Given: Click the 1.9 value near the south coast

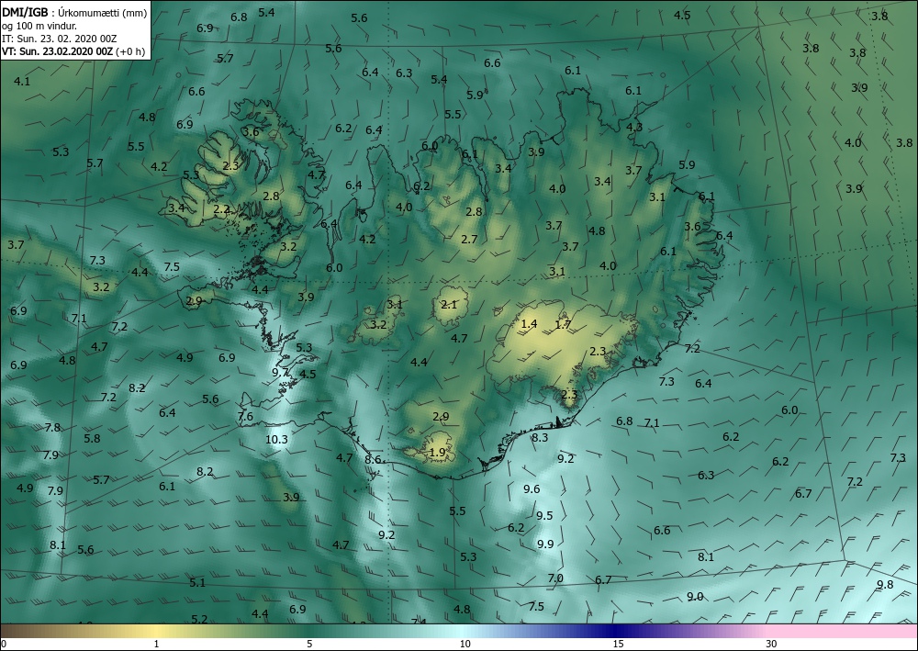Looking at the screenshot, I should tap(437, 452).
